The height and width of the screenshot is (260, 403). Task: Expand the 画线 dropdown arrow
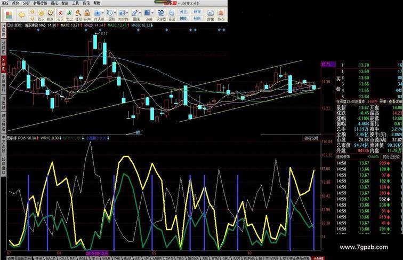[x=140, y=13]
